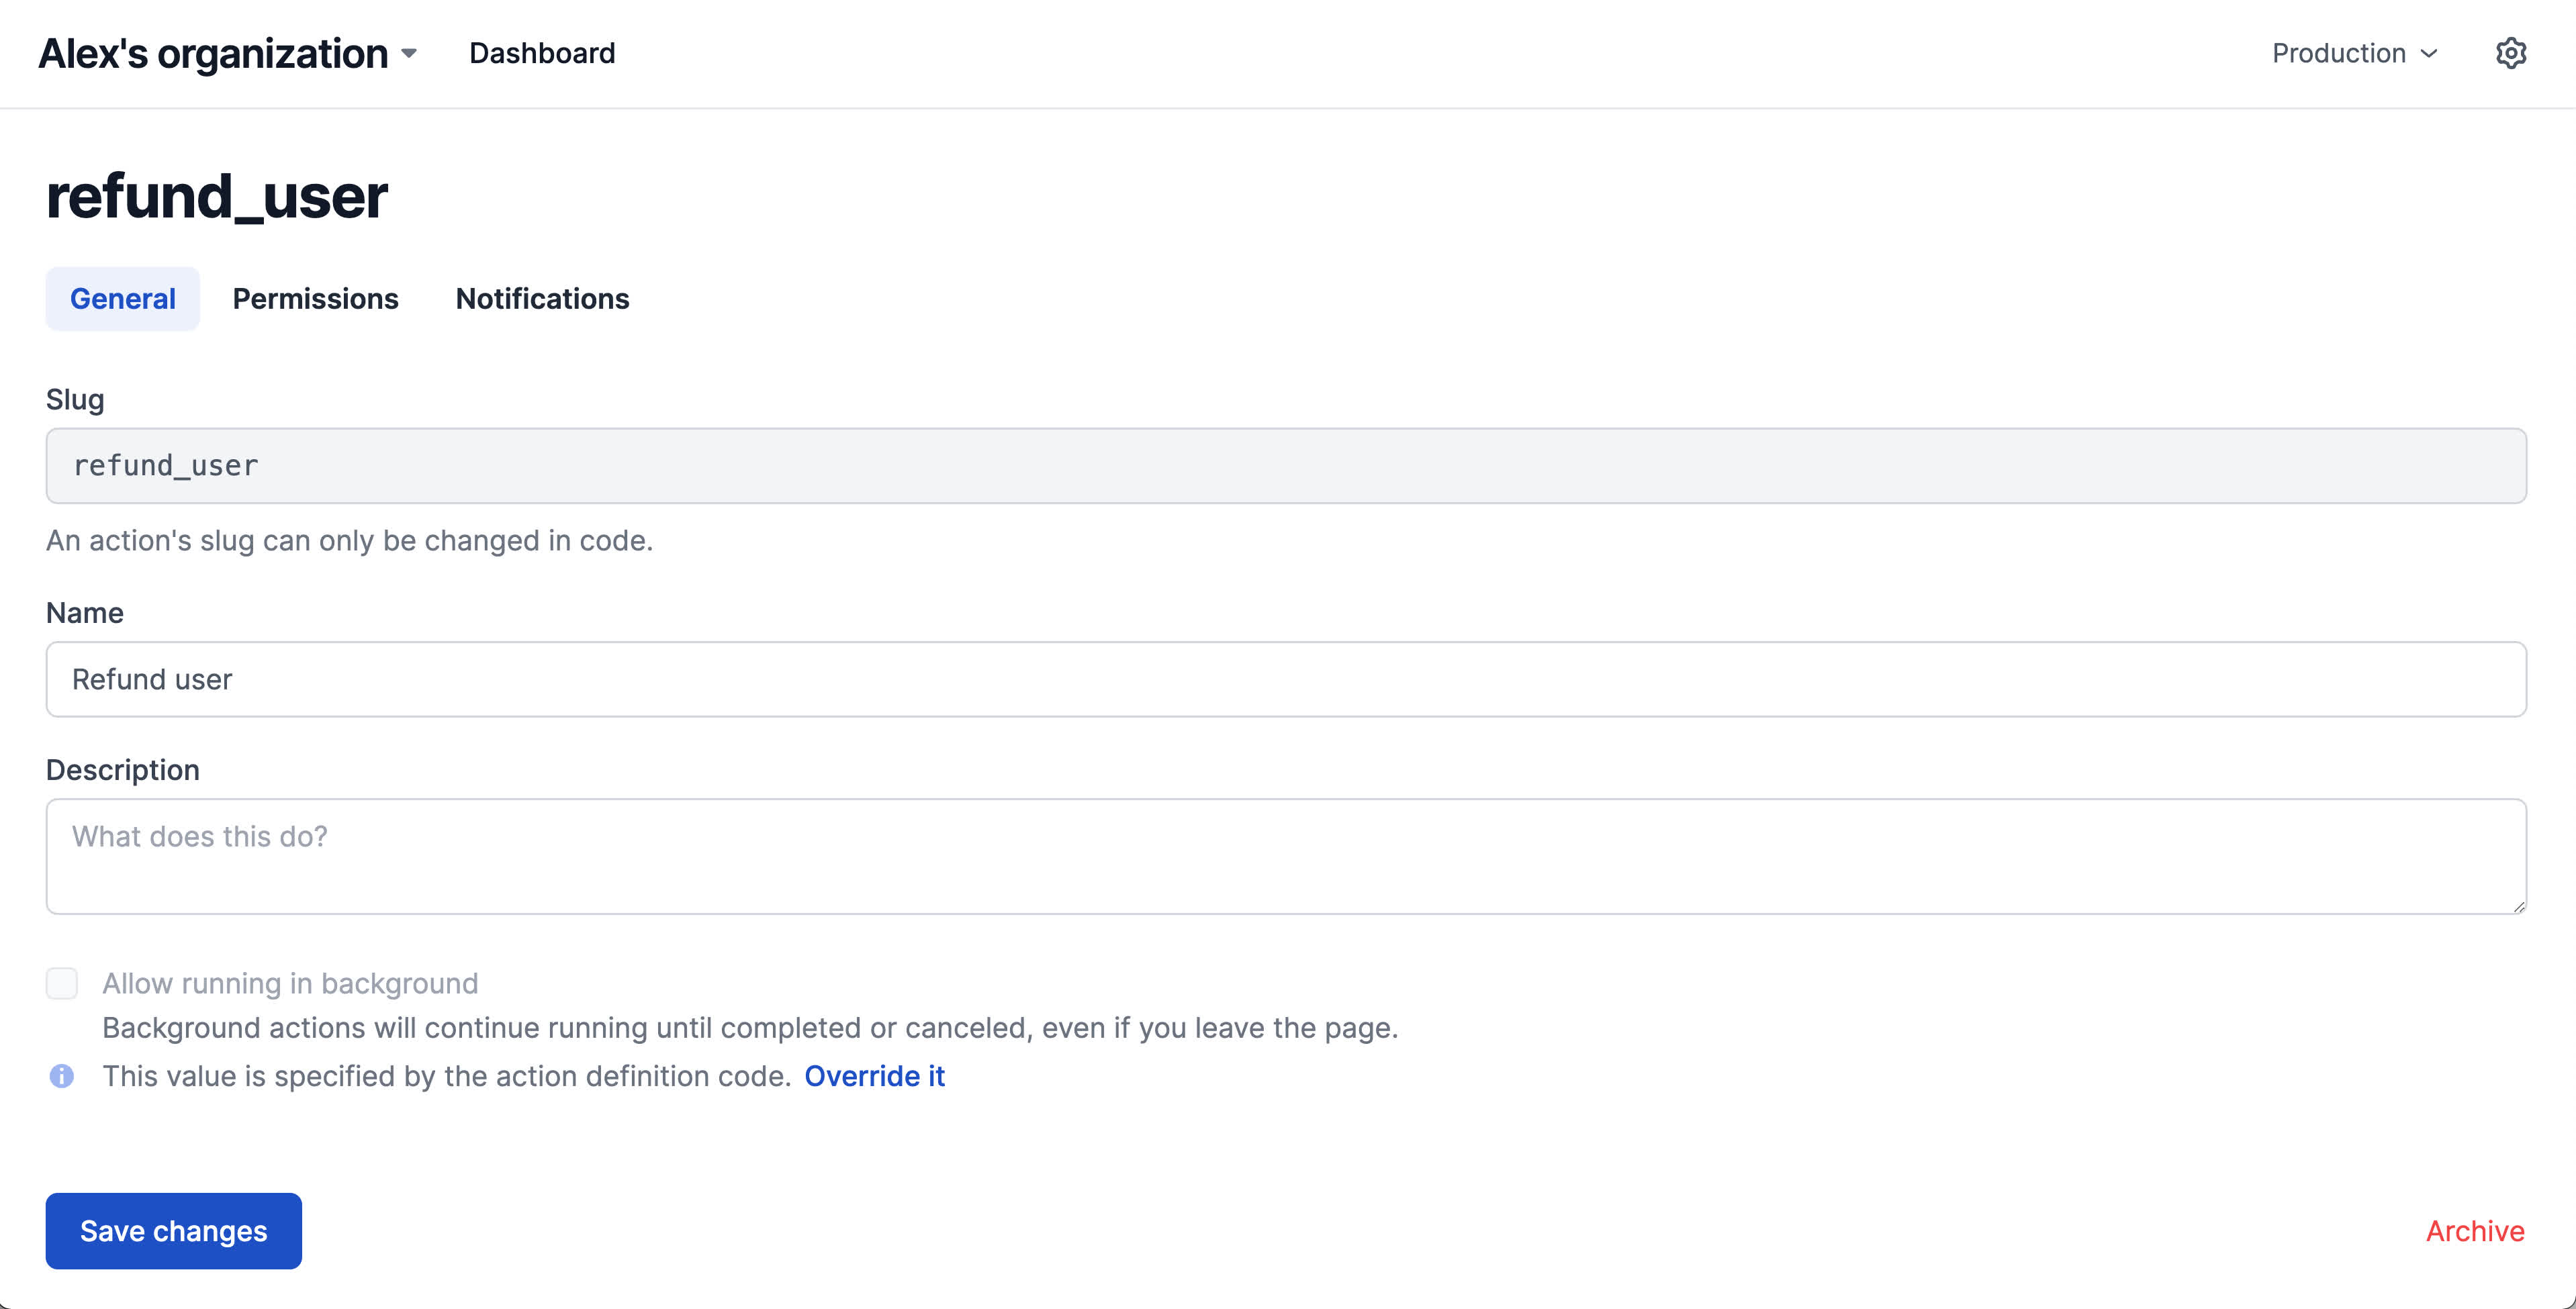Click the refund_user page heading
Screen dimensions: 2576x1309
217,196
